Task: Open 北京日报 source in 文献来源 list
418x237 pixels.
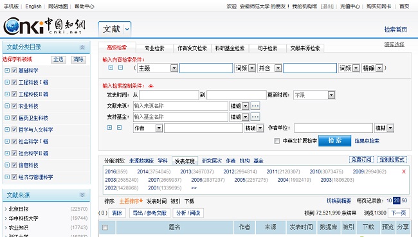Action: [x=19, y=209]
